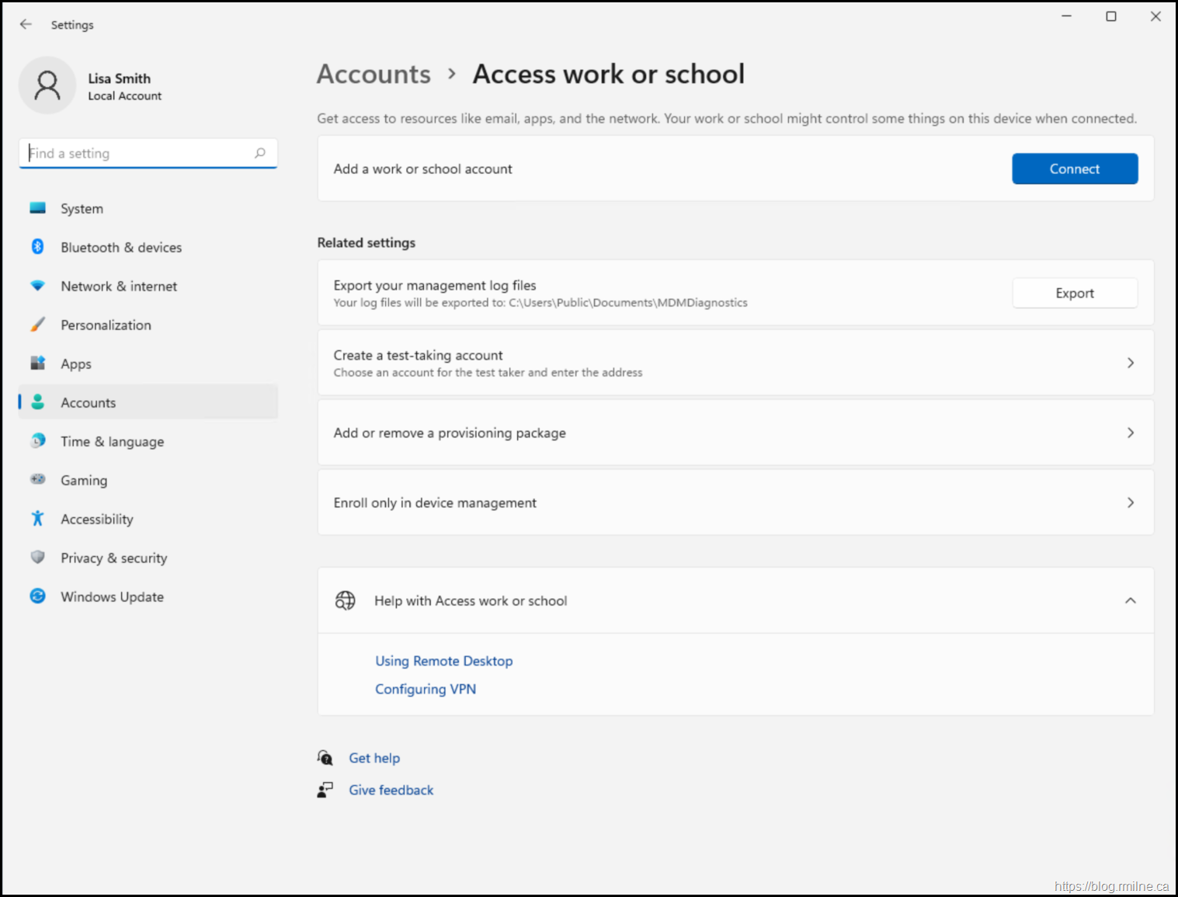Image resolution: width=1178 pixels, height=897 pixels.
Task: Click the Privacy & security shield icon
Action: [x=37, y=558]
